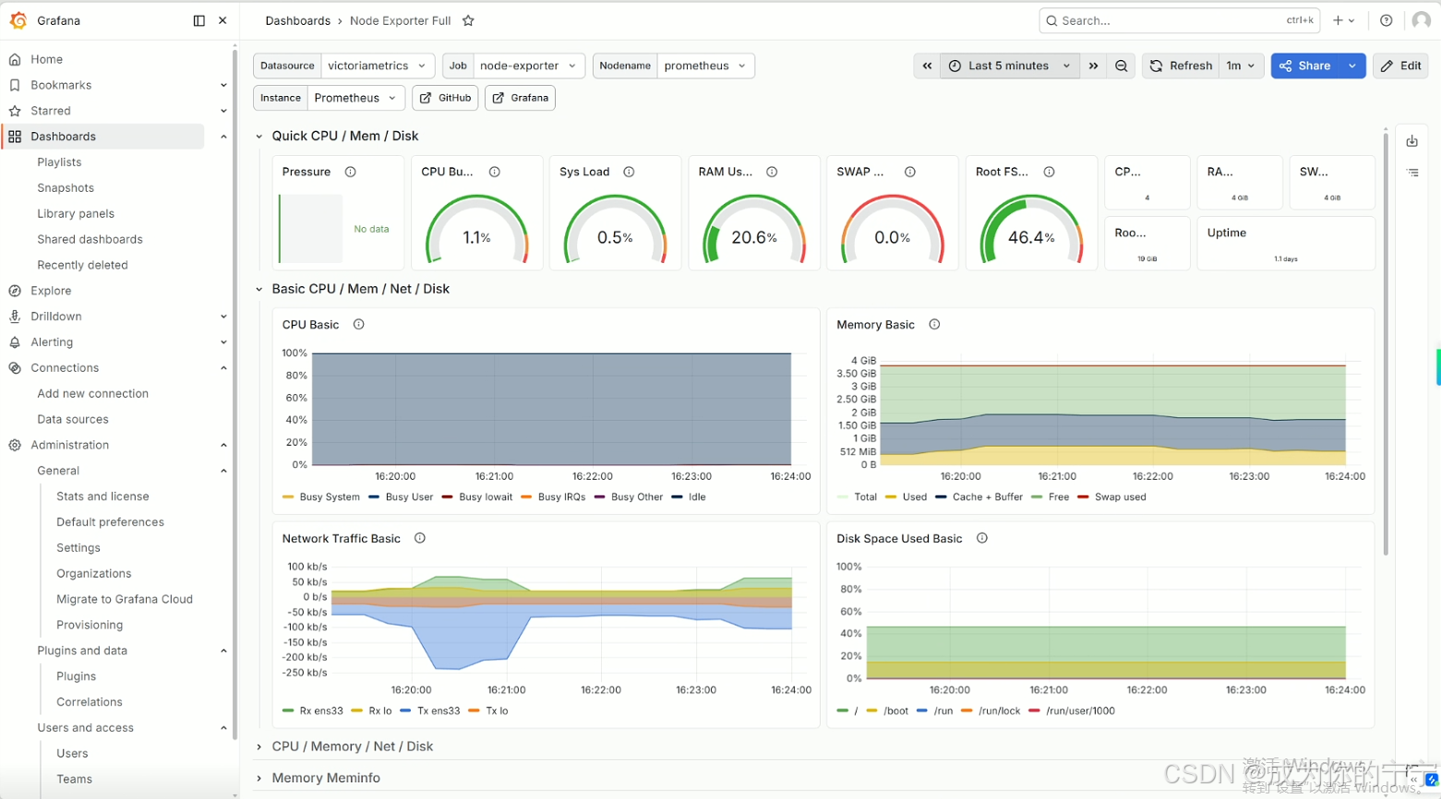Open the plus New menu
This screenshot has height=799, width=1441.
point(1343,20)
